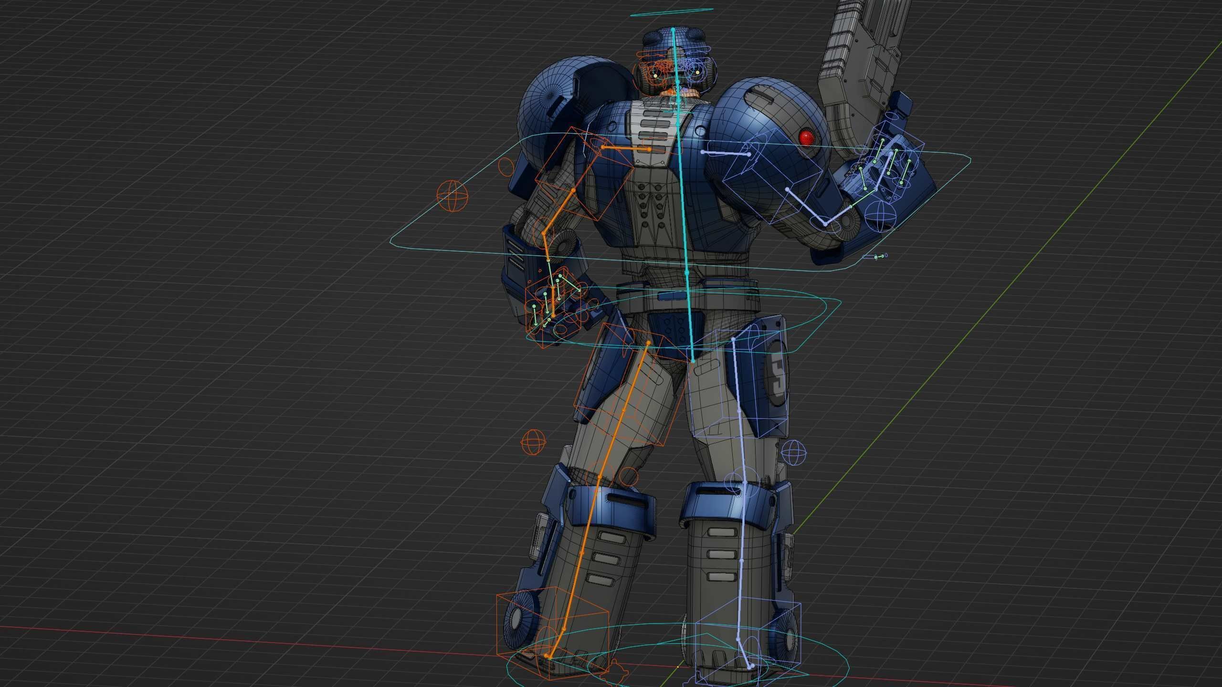Select the tiny controller below the raised forearm
1222x687 pixels.
click(x=876, y=257)
